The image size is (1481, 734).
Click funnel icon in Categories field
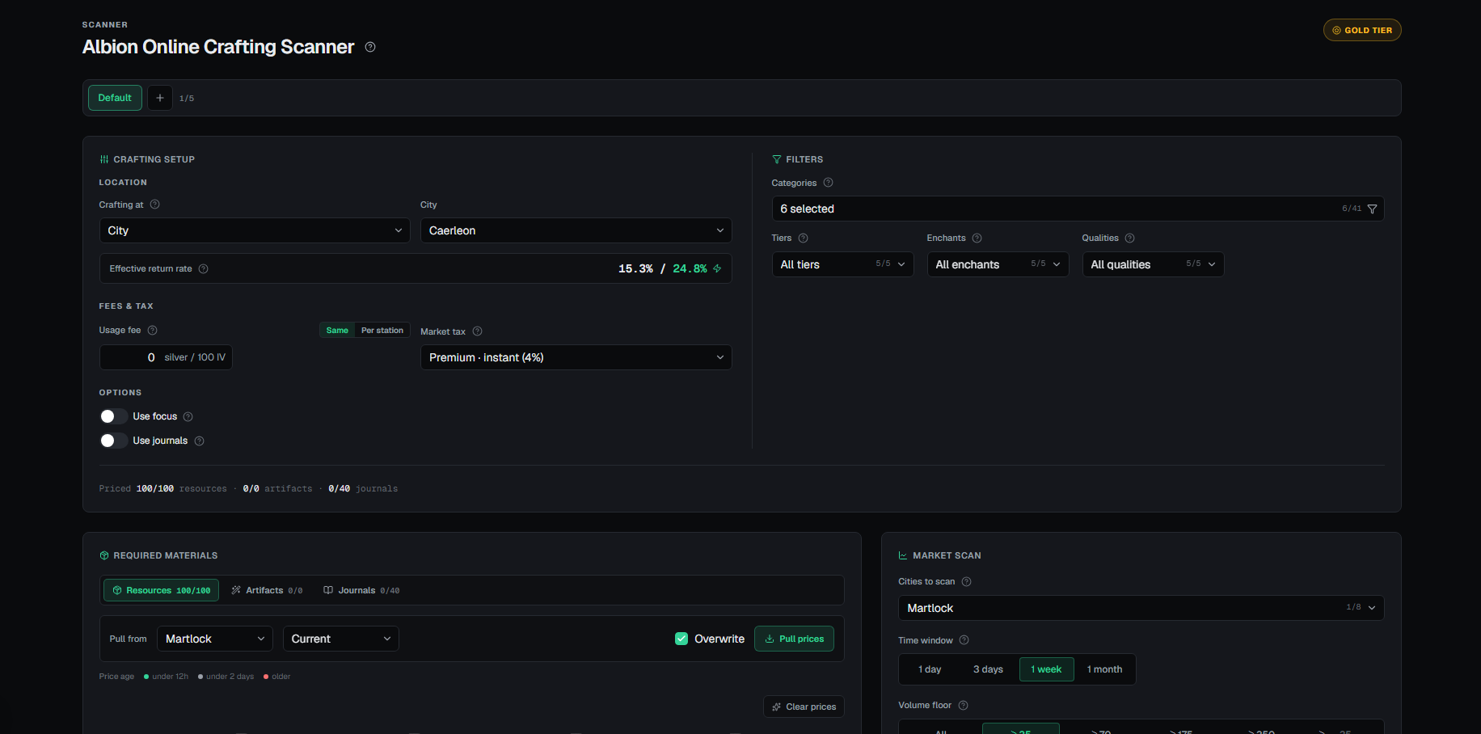tap(1372, 209)
